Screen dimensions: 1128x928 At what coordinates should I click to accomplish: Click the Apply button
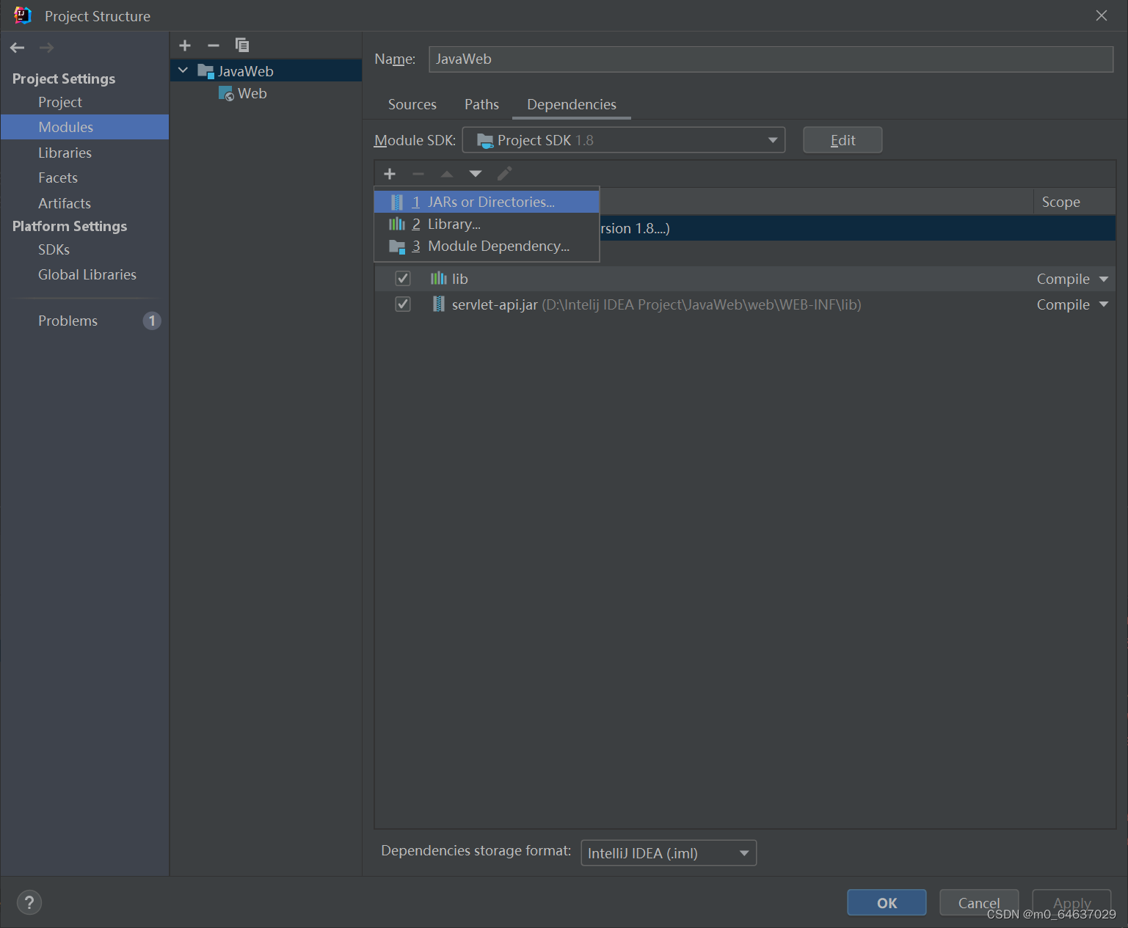(1071, 903)
